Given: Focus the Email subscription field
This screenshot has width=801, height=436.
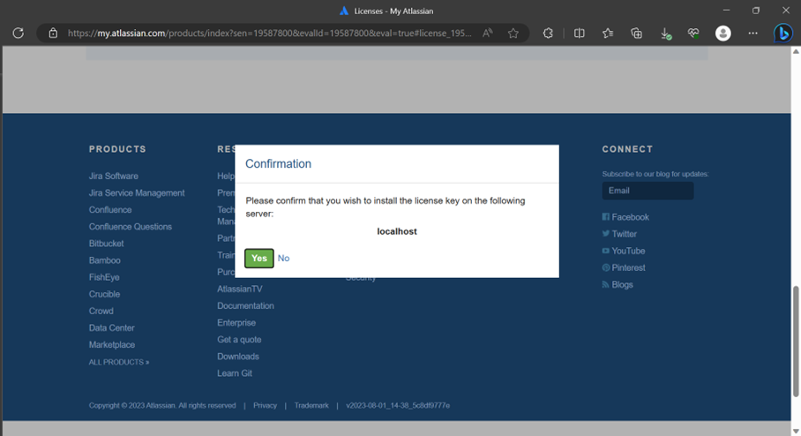Looking at the screenshot, I should tap(648, 191).
